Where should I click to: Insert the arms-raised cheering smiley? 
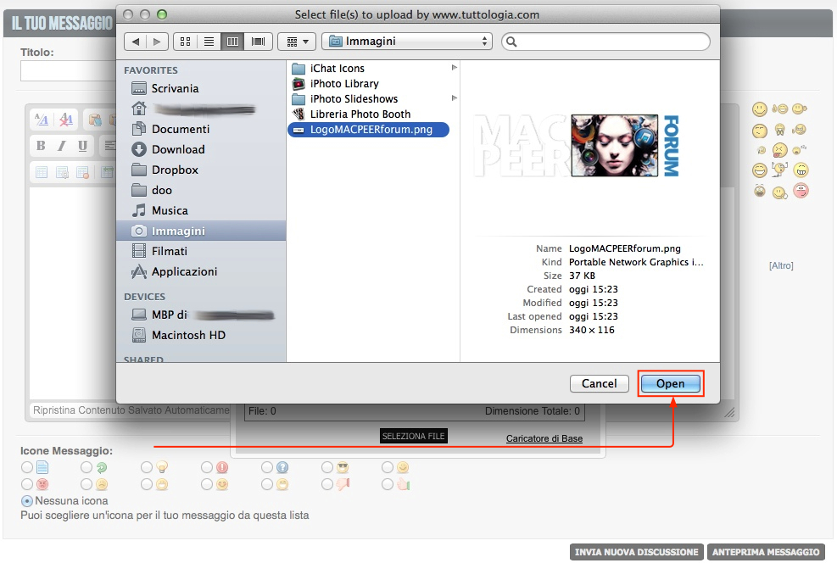[x=779, y=170]
